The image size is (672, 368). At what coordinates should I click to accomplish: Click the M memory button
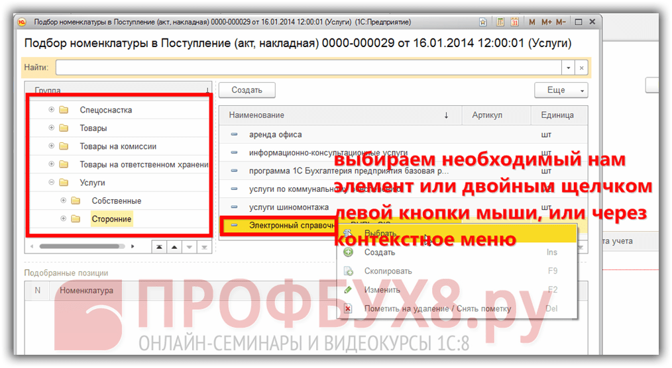[x=532, y=22]
